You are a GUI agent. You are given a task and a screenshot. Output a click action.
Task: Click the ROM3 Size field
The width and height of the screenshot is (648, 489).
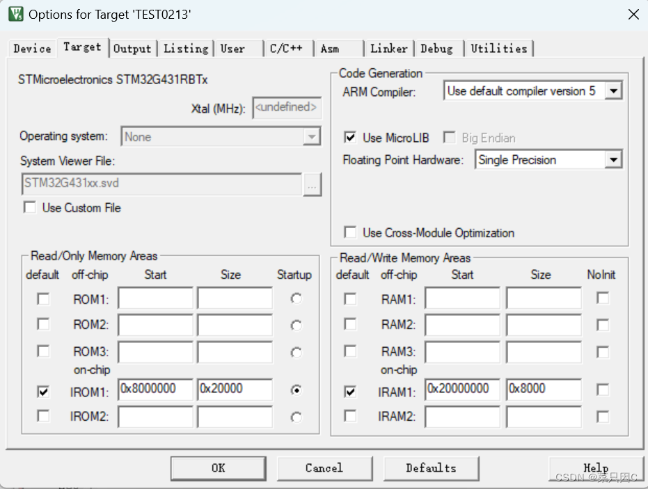pos(235,352)
